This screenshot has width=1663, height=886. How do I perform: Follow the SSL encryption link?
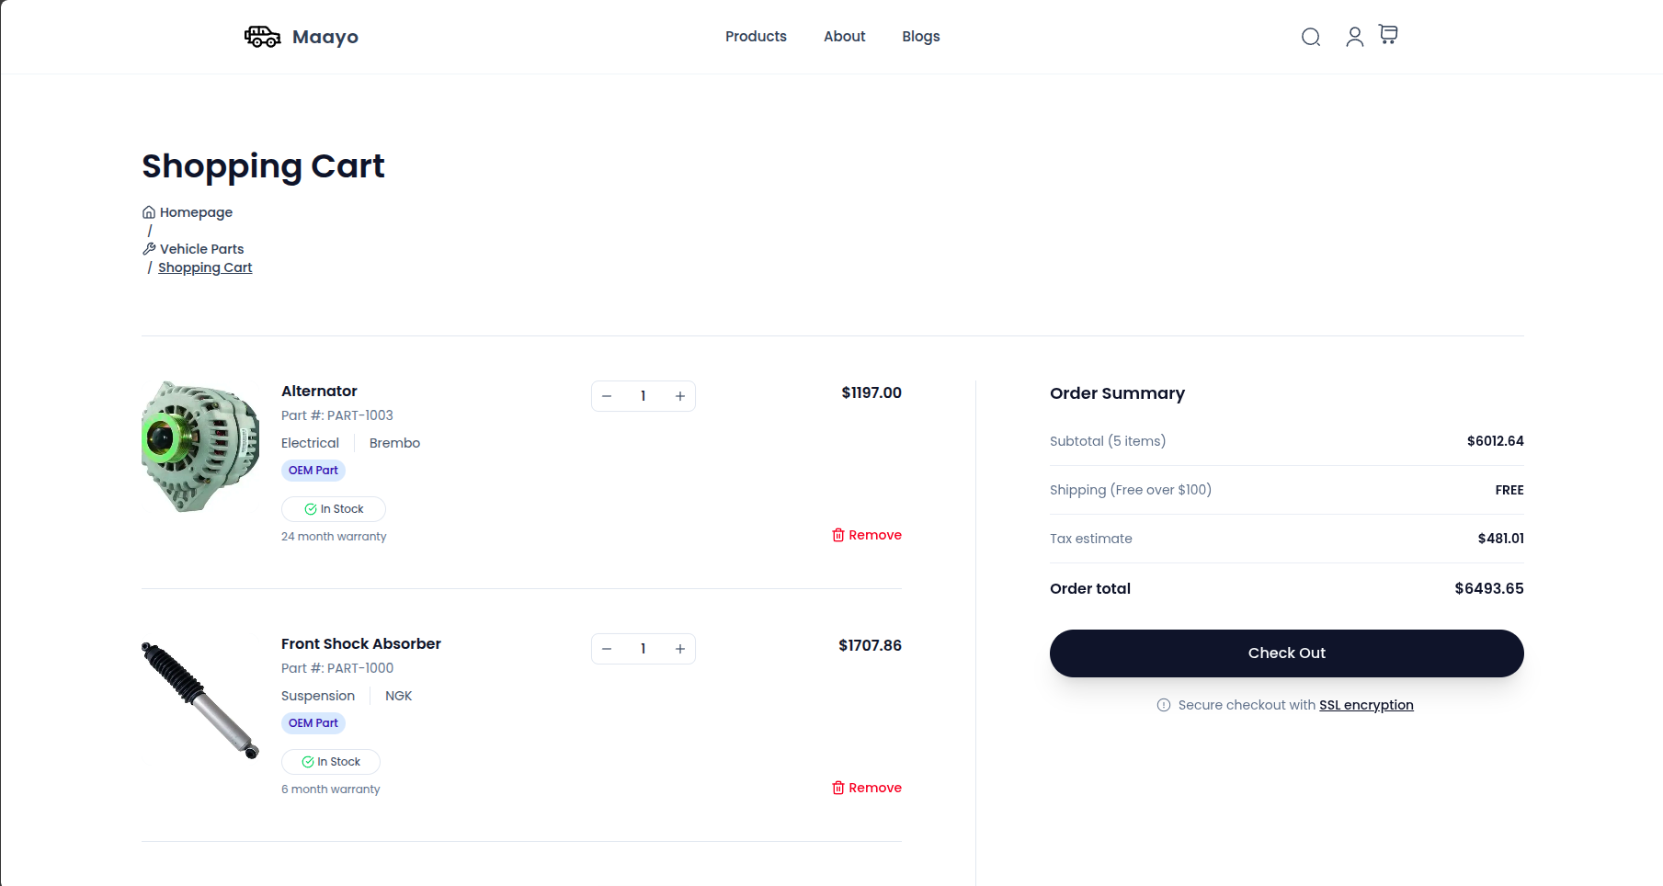click(1366, 705)
